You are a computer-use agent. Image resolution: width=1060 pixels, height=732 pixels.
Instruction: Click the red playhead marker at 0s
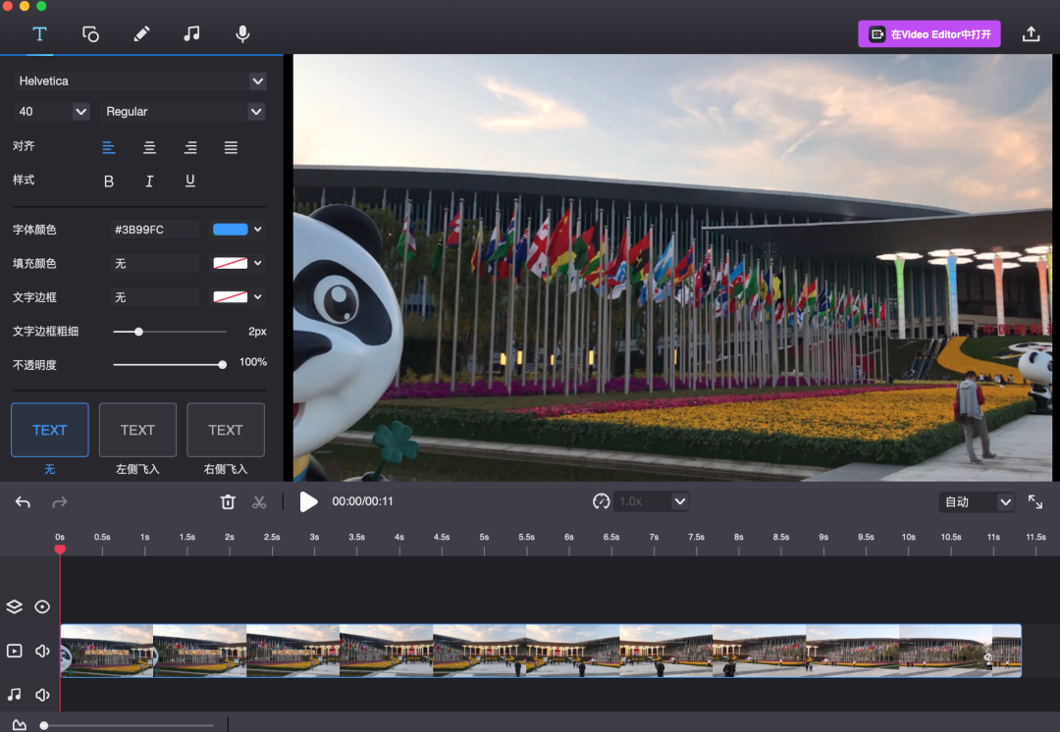click(60, 549)
